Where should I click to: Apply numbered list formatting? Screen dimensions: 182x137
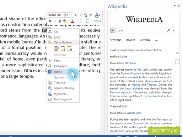point(88,21)
